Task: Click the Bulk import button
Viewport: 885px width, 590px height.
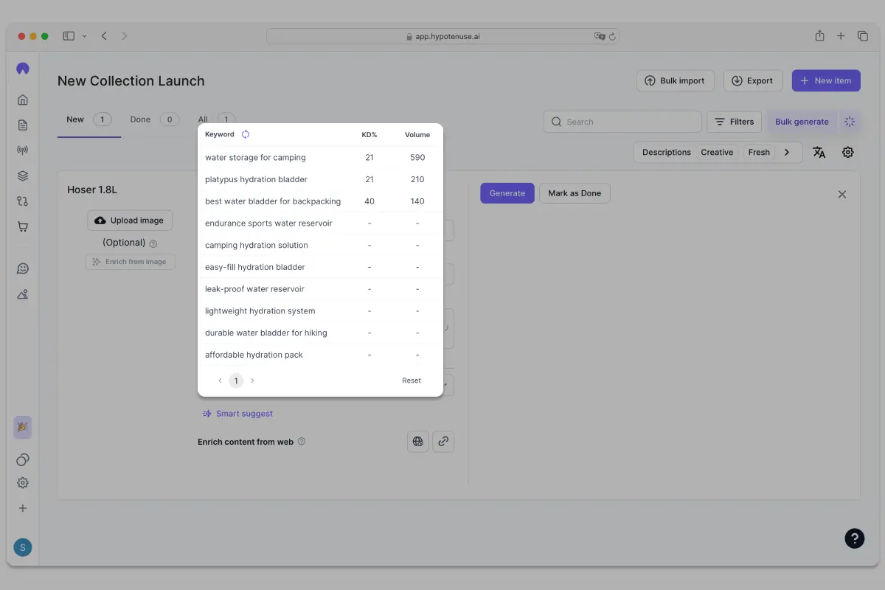Action: [676, 81]
